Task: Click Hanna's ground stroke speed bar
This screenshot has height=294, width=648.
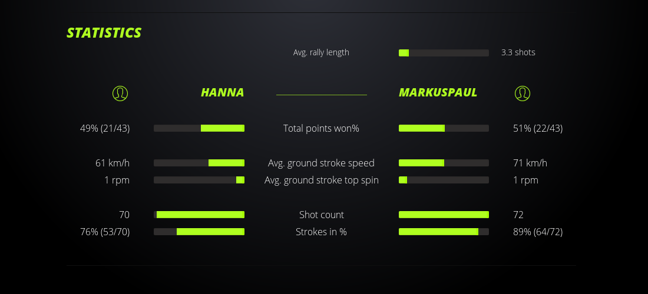Action: (x=199, y=163)
